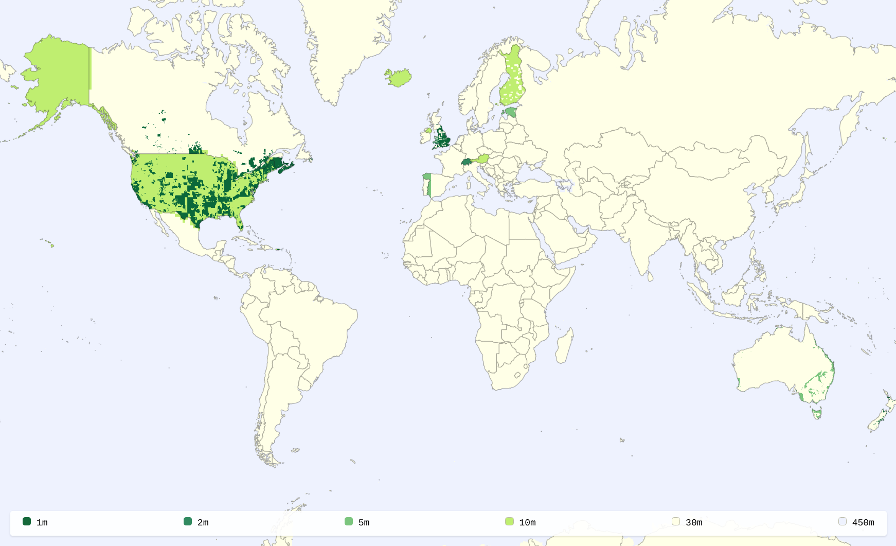This screenshot has width=896, height=546.
Task: Click the 30m legend marker
Action: pyautogui.click(x=675, y=522)
